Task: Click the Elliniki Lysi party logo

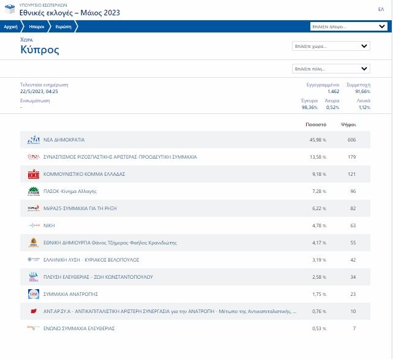Action: (x=34, y=260)
